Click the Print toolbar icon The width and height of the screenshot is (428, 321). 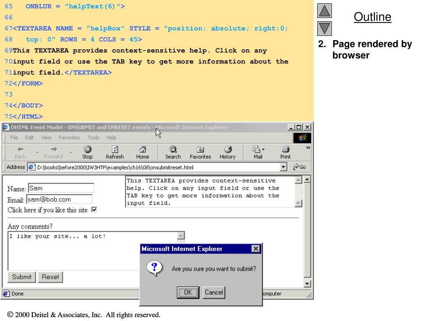click(x=285, y=153)
